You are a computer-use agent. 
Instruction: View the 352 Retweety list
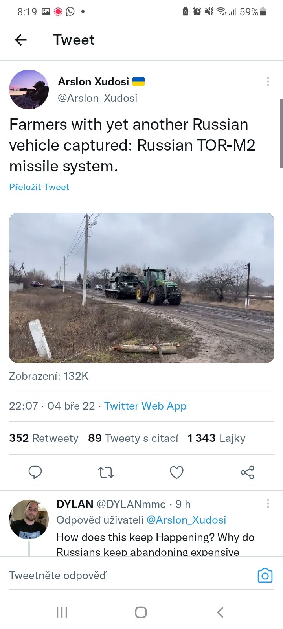click(x=44, y=438)
